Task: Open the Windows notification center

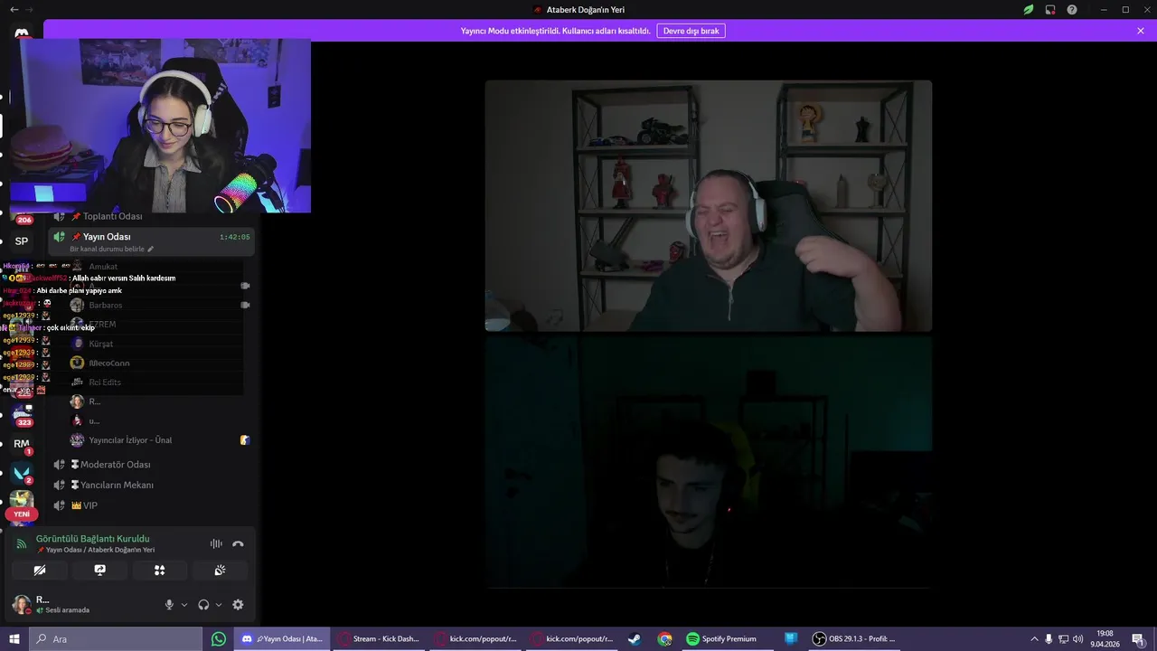Action: (1137, 639)
